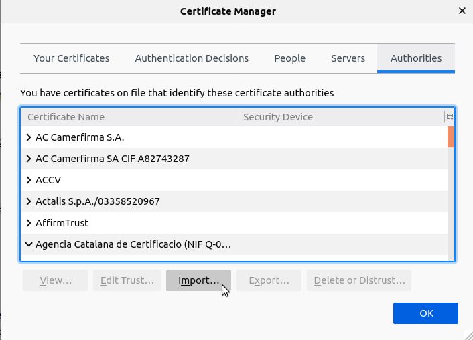This screenshot has height=340, width=473.
Task: Expand the ACCV certificate authority
Action: 29,180
